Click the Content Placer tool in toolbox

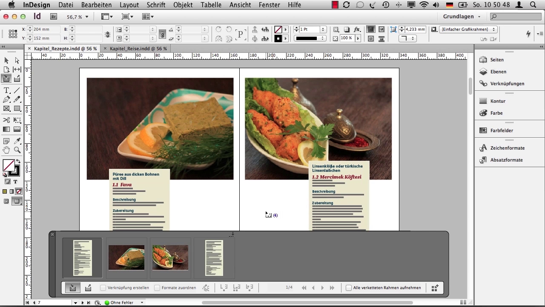[x=17, y=79]
